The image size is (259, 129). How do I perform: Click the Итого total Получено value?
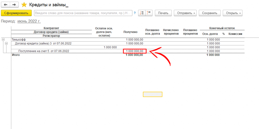(x=134, y=55)
